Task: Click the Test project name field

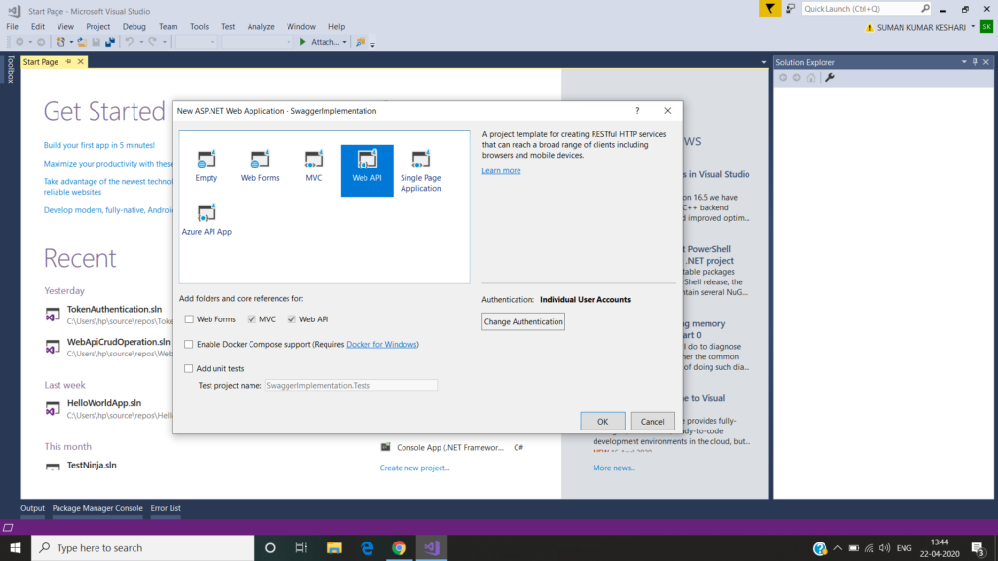Action: point(351,385)
